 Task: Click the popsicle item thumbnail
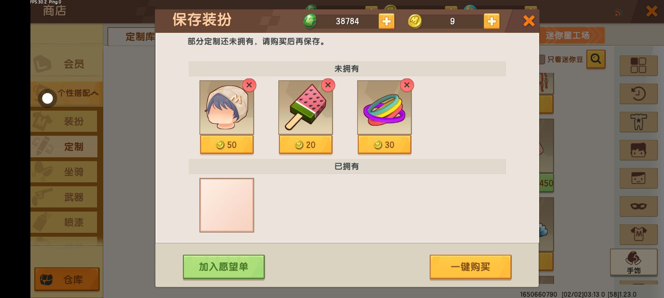click(x=305, y=108)
